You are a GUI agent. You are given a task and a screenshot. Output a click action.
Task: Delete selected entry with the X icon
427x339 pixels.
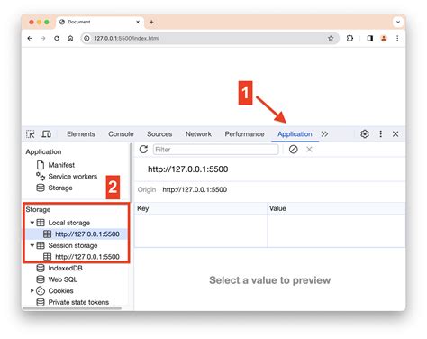pyautogui.click(x=309, y=150)
